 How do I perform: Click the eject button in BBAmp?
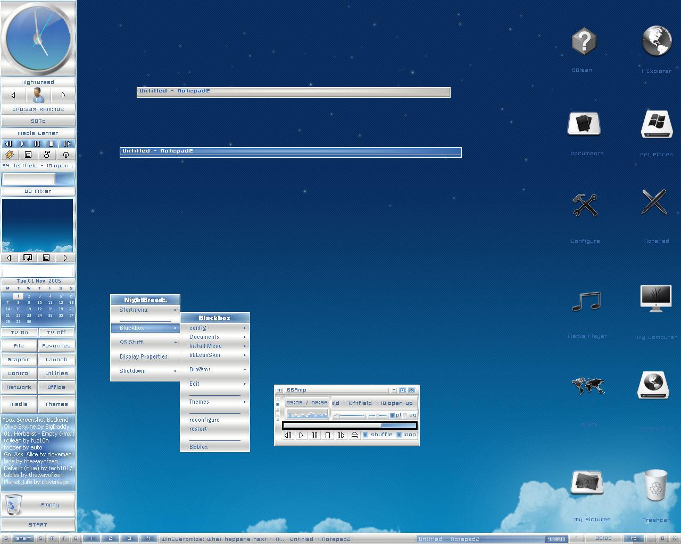tap(354, 435)
